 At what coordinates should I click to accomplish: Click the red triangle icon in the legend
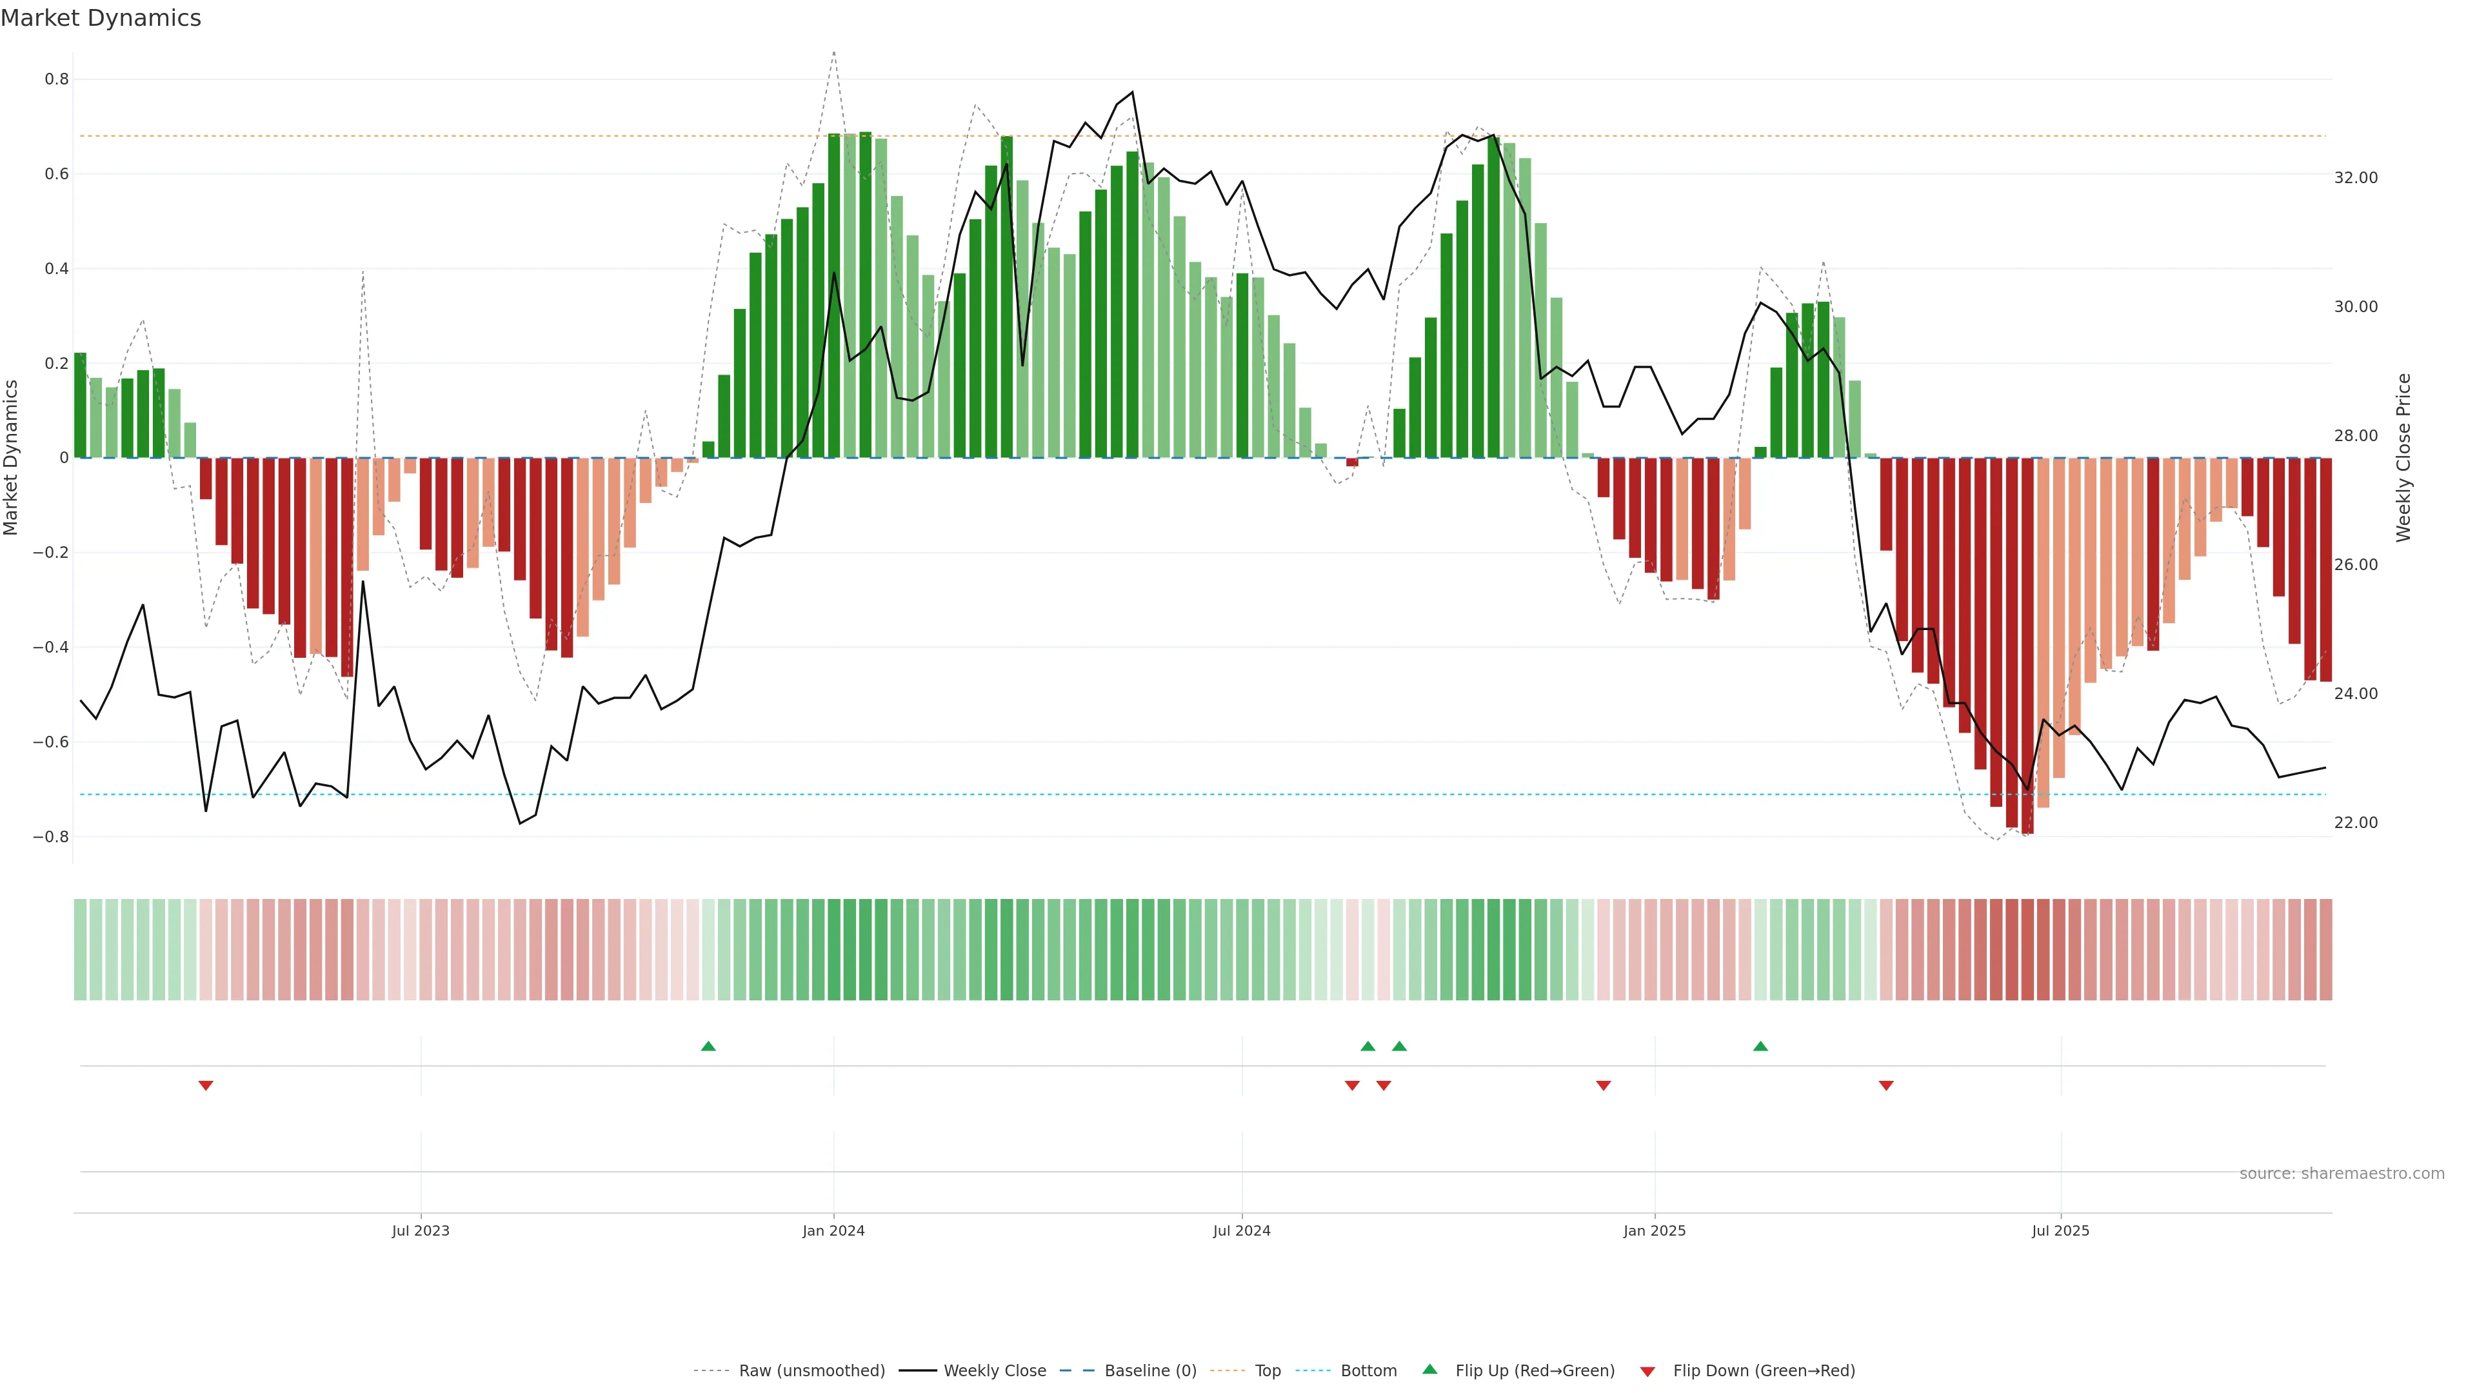[x=1647, y=1372]
